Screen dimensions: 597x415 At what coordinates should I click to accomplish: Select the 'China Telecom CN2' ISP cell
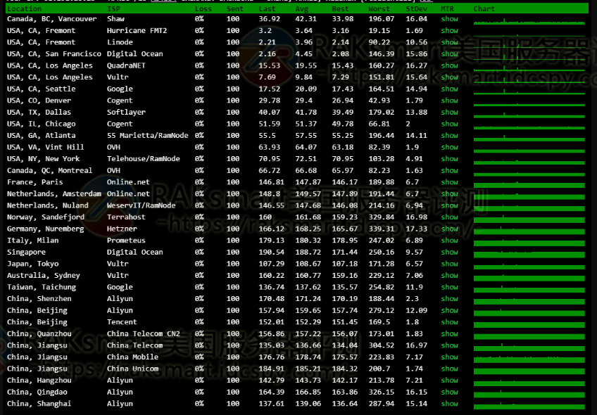(x=143, y=334)
